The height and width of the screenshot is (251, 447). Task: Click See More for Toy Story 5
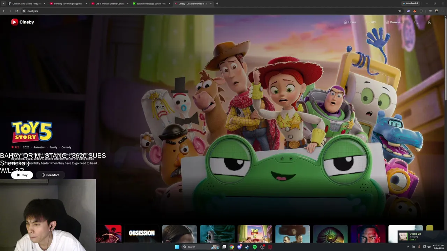[x=50, y=175]
